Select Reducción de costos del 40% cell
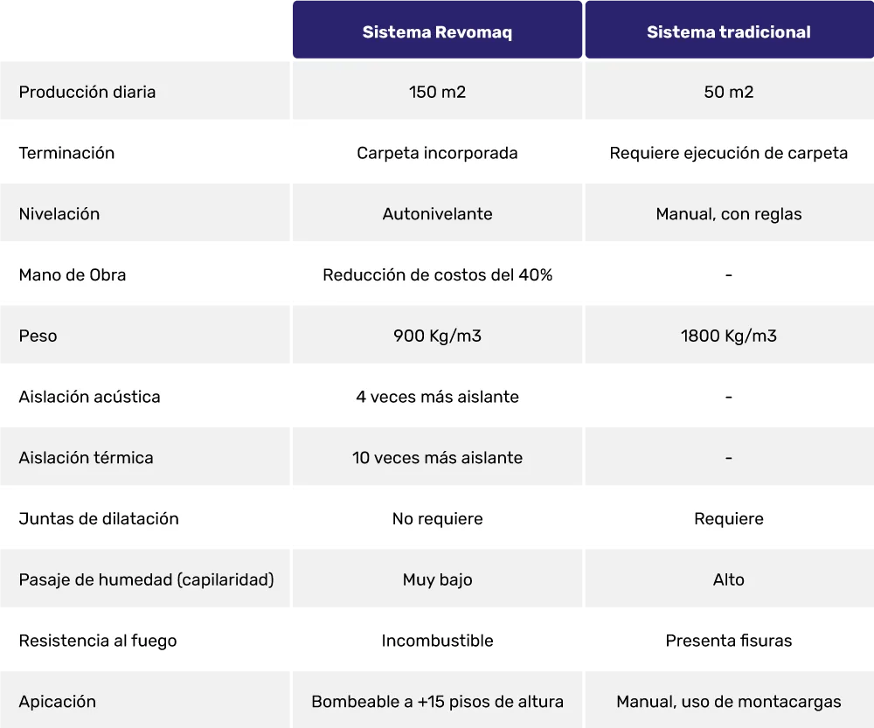Screen dimensions: 874x728 438,274
